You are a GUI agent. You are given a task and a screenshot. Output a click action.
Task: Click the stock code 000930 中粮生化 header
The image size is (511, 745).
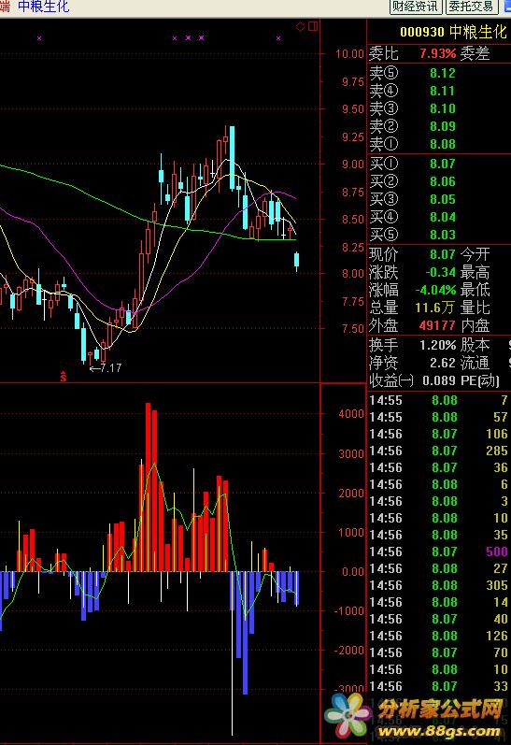click(453, 32)
